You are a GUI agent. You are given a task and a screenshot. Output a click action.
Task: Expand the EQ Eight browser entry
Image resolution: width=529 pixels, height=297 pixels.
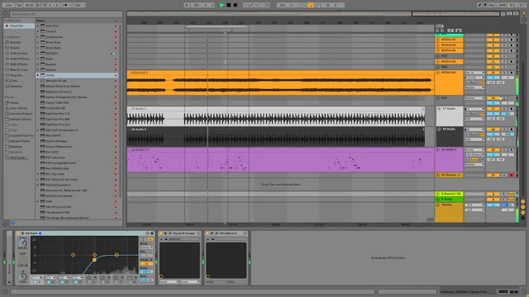38,53
